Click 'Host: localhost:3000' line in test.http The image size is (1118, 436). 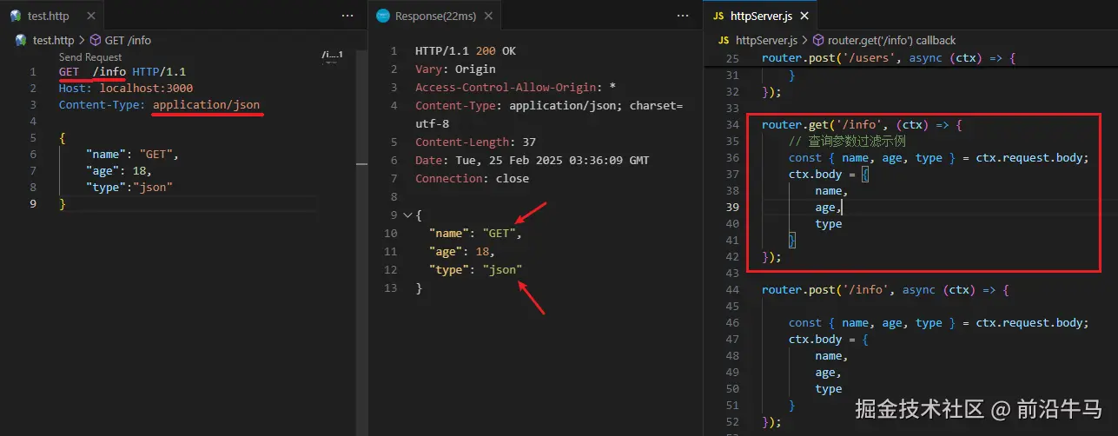pyautogui.click(x=126, y=88)
